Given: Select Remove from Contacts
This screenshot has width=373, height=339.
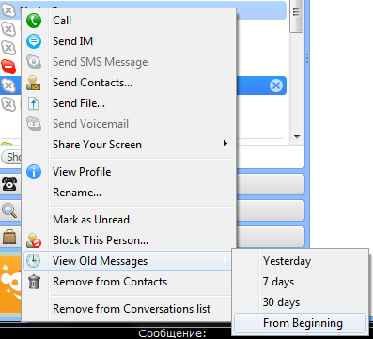Looking at the screenshot, I should click(x=129, y=282).
